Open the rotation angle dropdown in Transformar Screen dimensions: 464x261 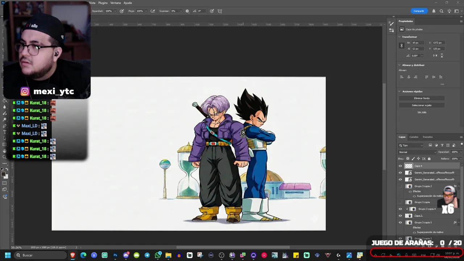click(x=422, y=56)
